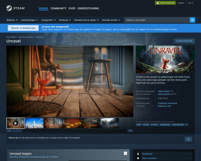Image resolution: width=201 pixels, height=161 pixels.
Task: Open the taal language dropdown
Action: 190,3
